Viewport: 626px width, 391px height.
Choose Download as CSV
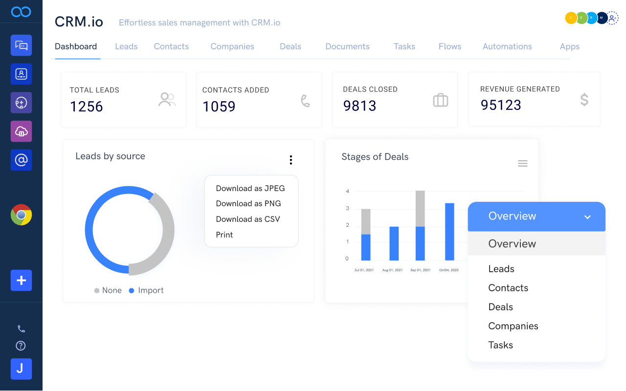coord(248,219)
